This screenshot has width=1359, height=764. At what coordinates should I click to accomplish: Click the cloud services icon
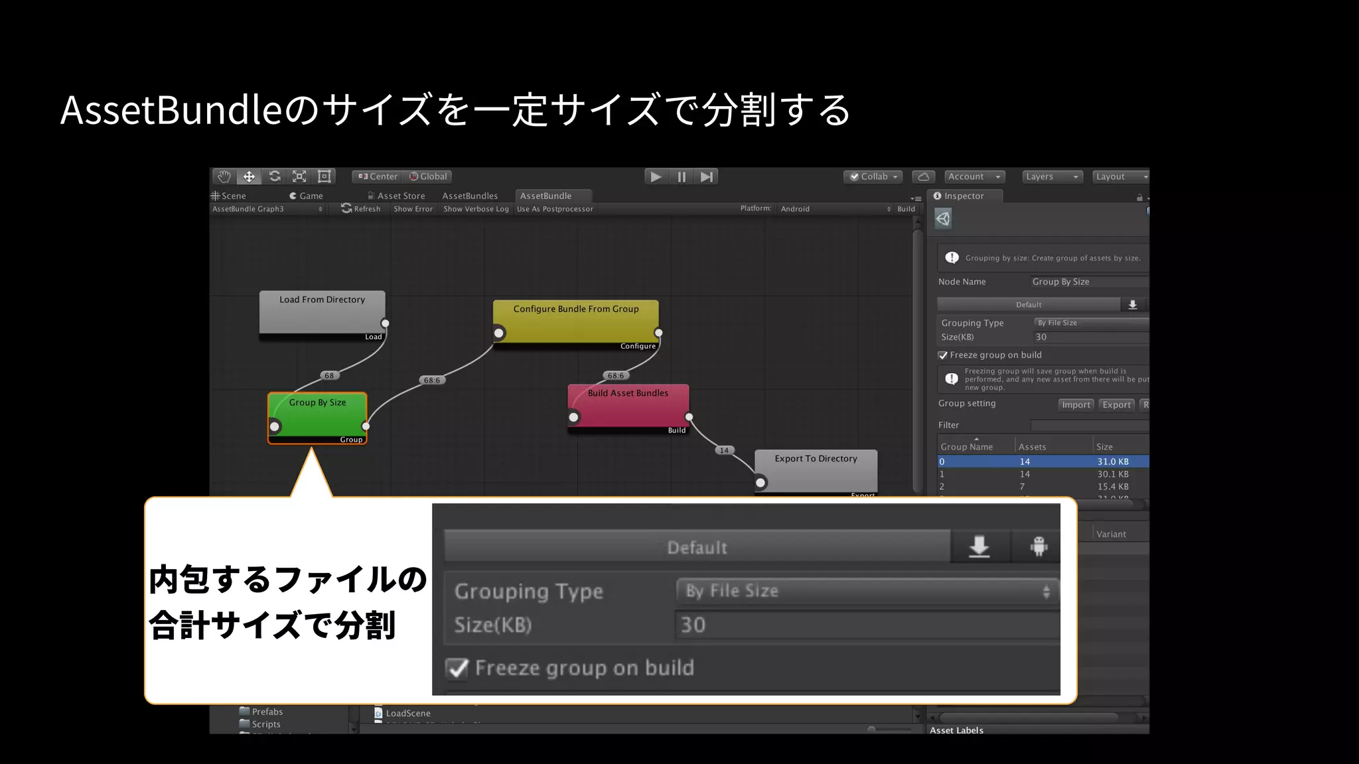pos(923,177)
